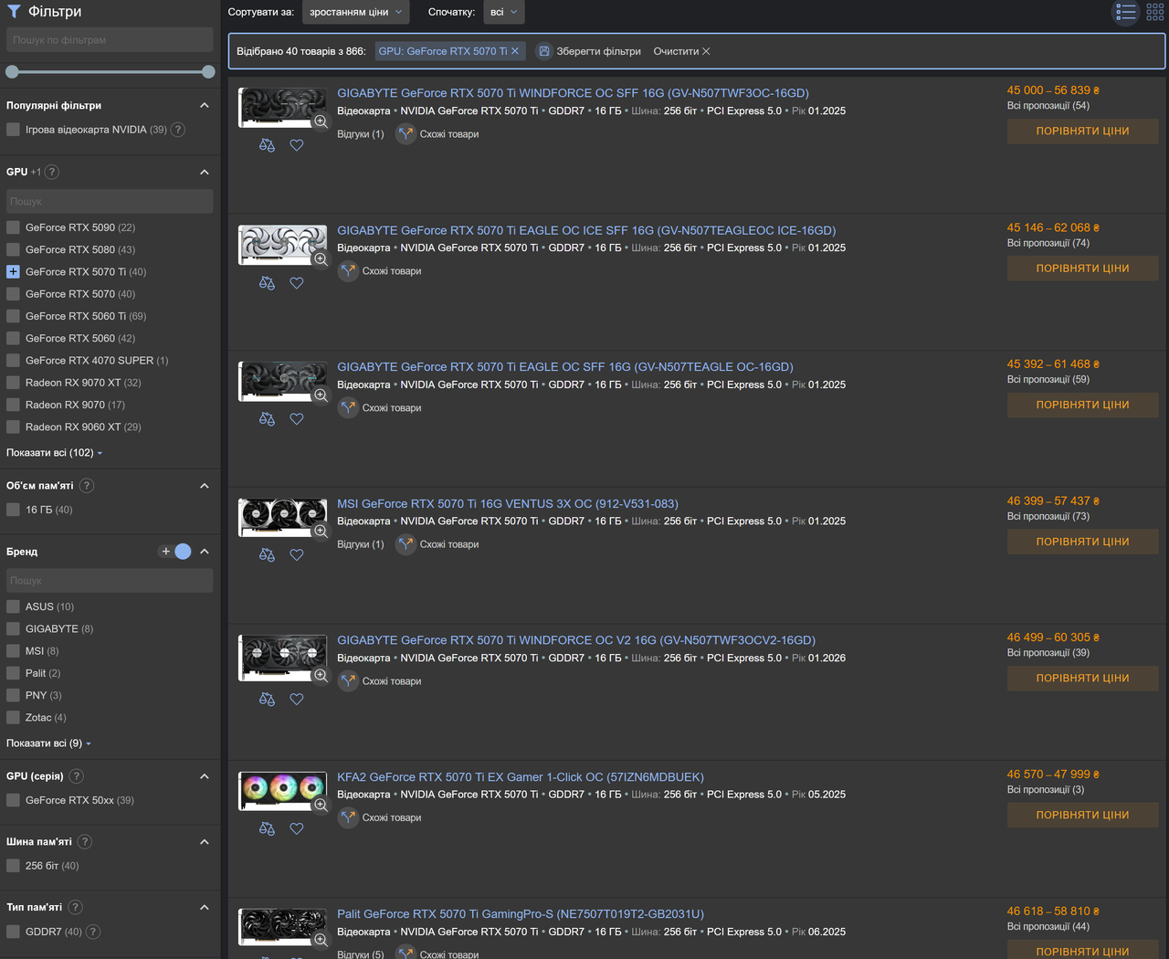The image size is (1169, 959).
Task: Open Palit GamingPro-S product page
Action: click(x=521, y=914)
